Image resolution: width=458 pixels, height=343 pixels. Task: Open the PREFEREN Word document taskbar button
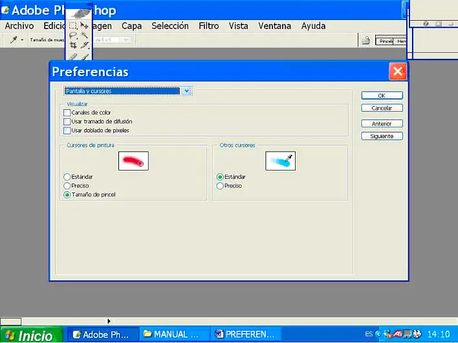pos(246,334)
